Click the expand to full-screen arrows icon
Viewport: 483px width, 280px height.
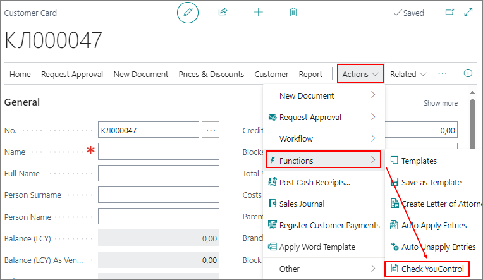click(x=468, y=12)
